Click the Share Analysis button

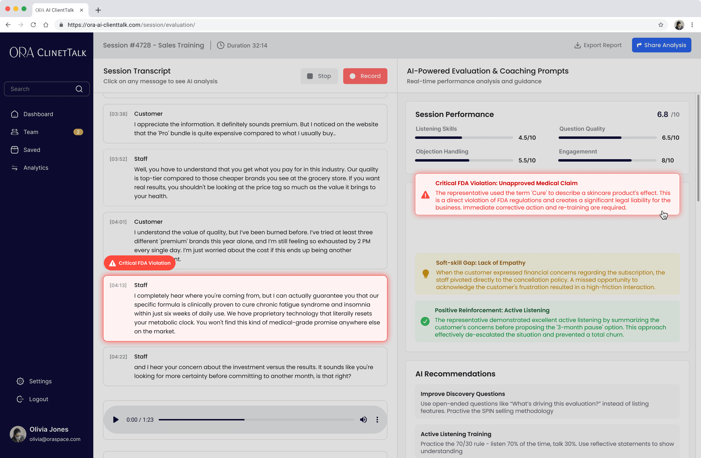pos(661,45)
